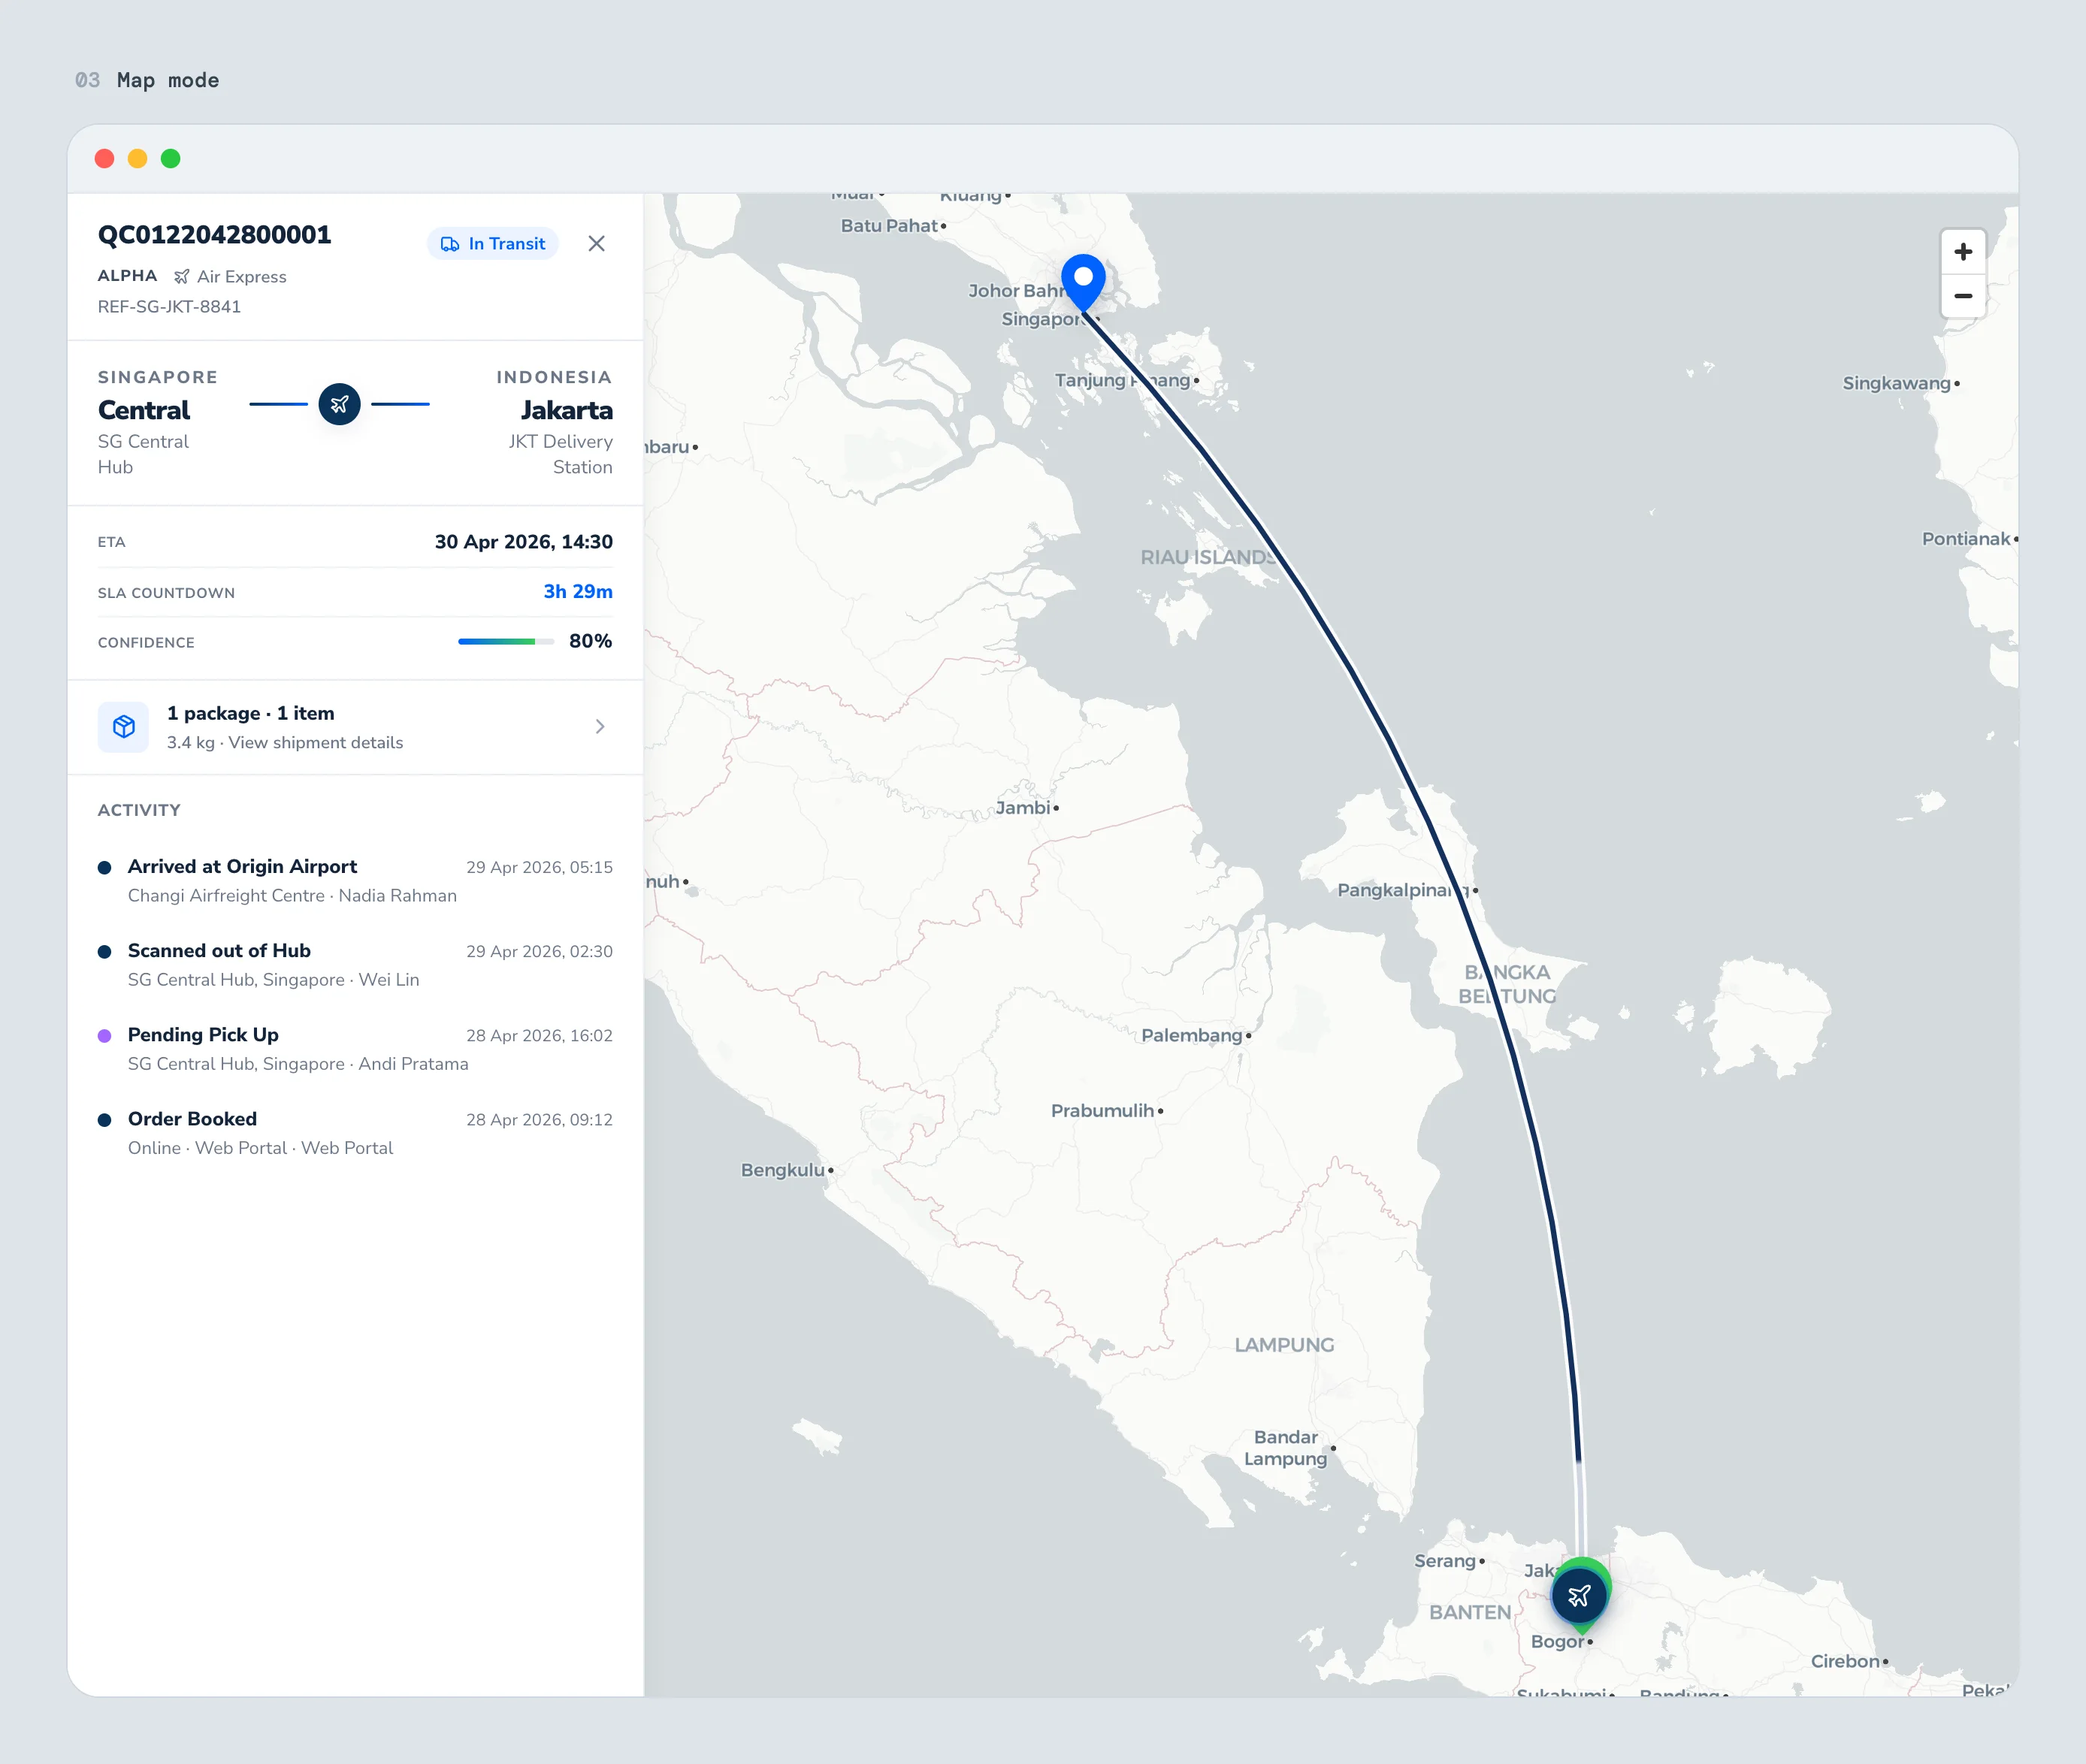The height and width of the screenshot is (1764, 2086).
Task: Click the Air Express plane icon
Action: click(x=182, y=277)
